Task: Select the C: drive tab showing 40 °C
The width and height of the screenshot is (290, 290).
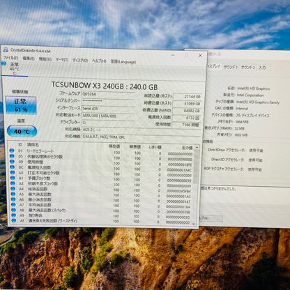Action: (x=14, y=69)
